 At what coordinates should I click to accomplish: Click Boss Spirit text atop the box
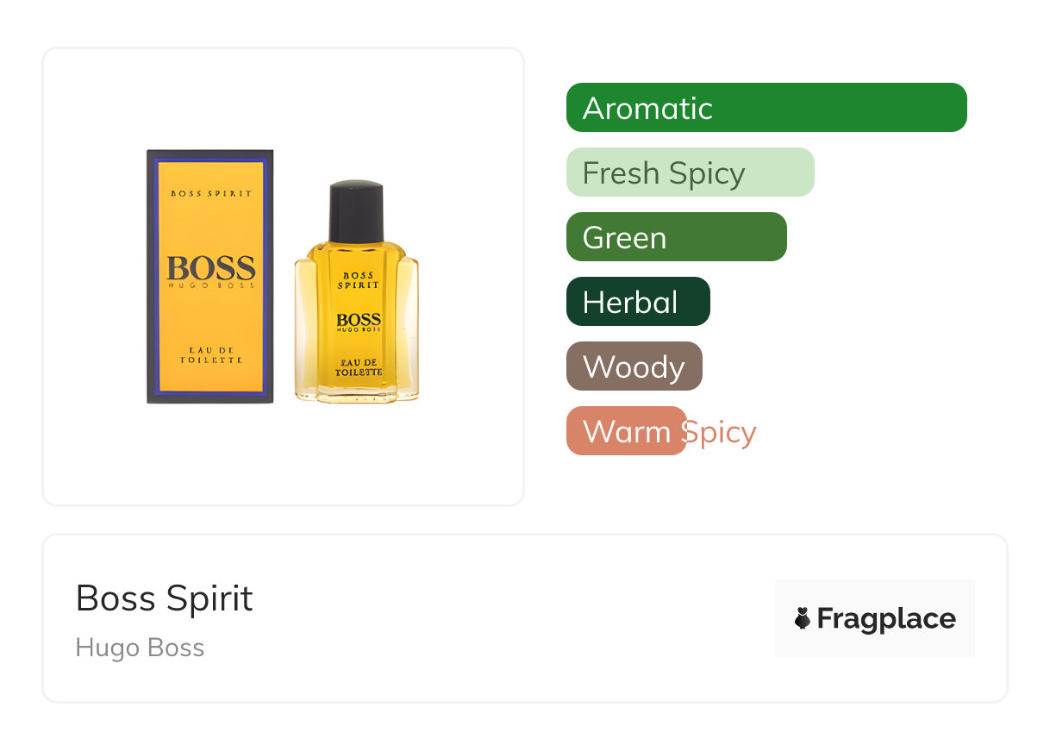(211, 193)
